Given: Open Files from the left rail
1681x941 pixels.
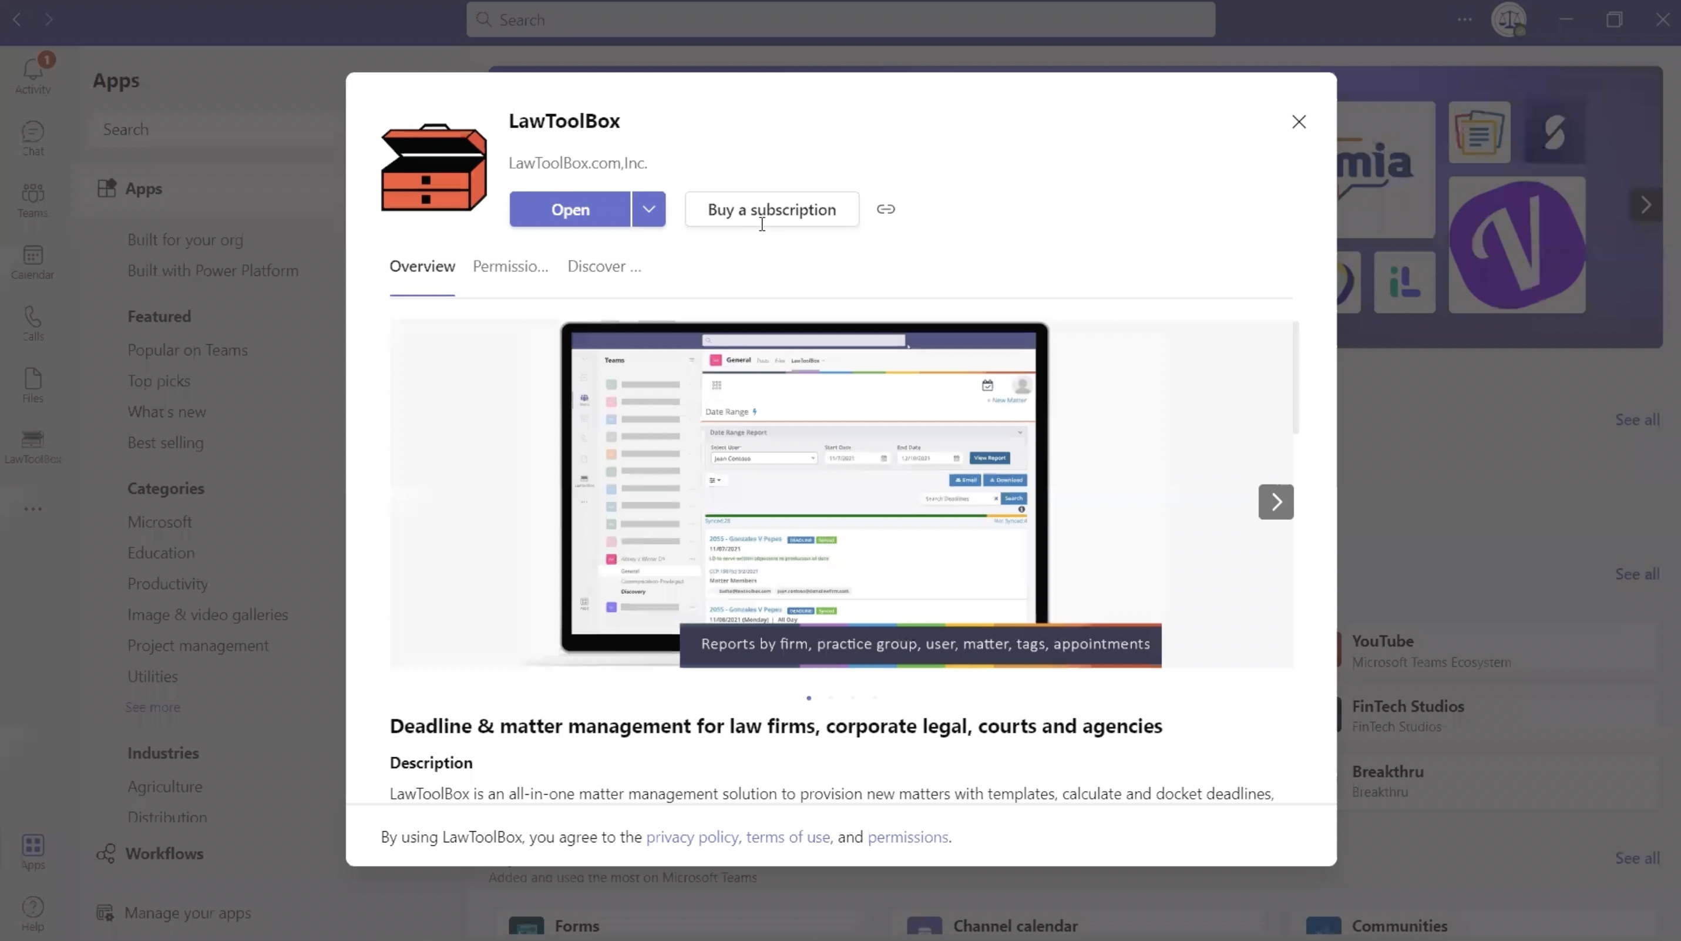Looking at the screenshot, I should point(33,384).
